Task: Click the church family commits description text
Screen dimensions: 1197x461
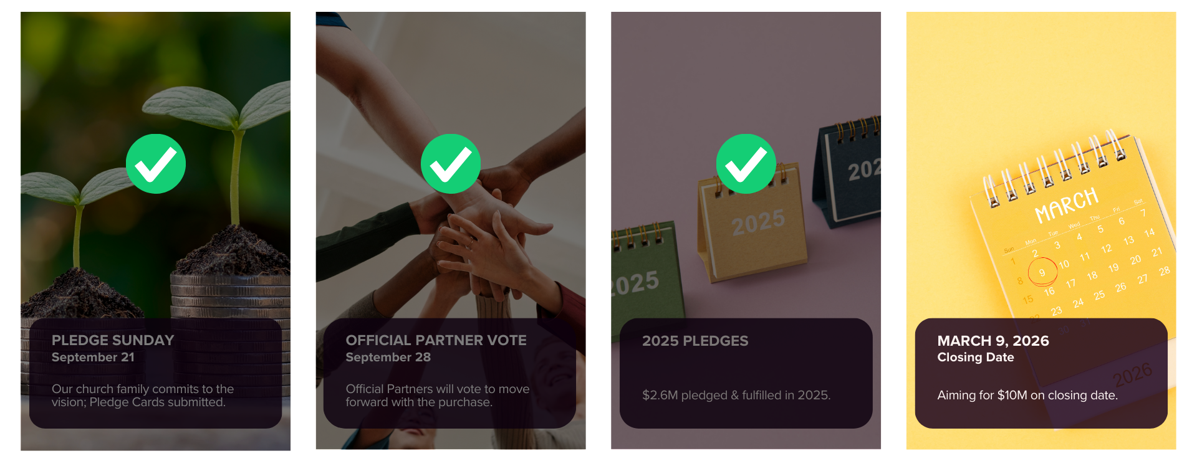Action: point(143,396)
